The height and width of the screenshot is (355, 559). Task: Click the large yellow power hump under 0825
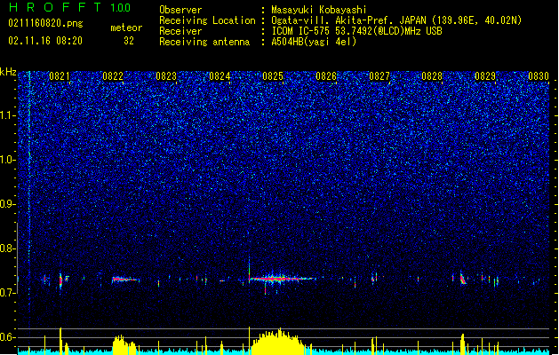(x=278, y=343)
